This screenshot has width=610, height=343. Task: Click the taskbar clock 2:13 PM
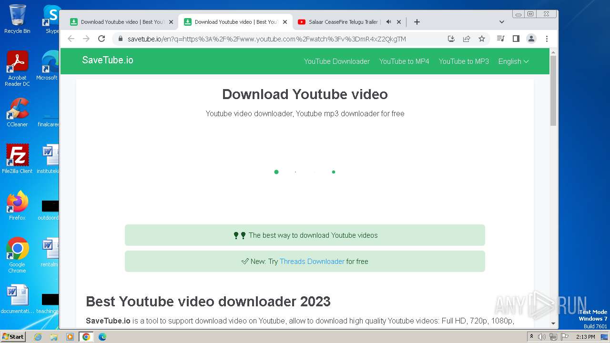[x=585, y=337]
